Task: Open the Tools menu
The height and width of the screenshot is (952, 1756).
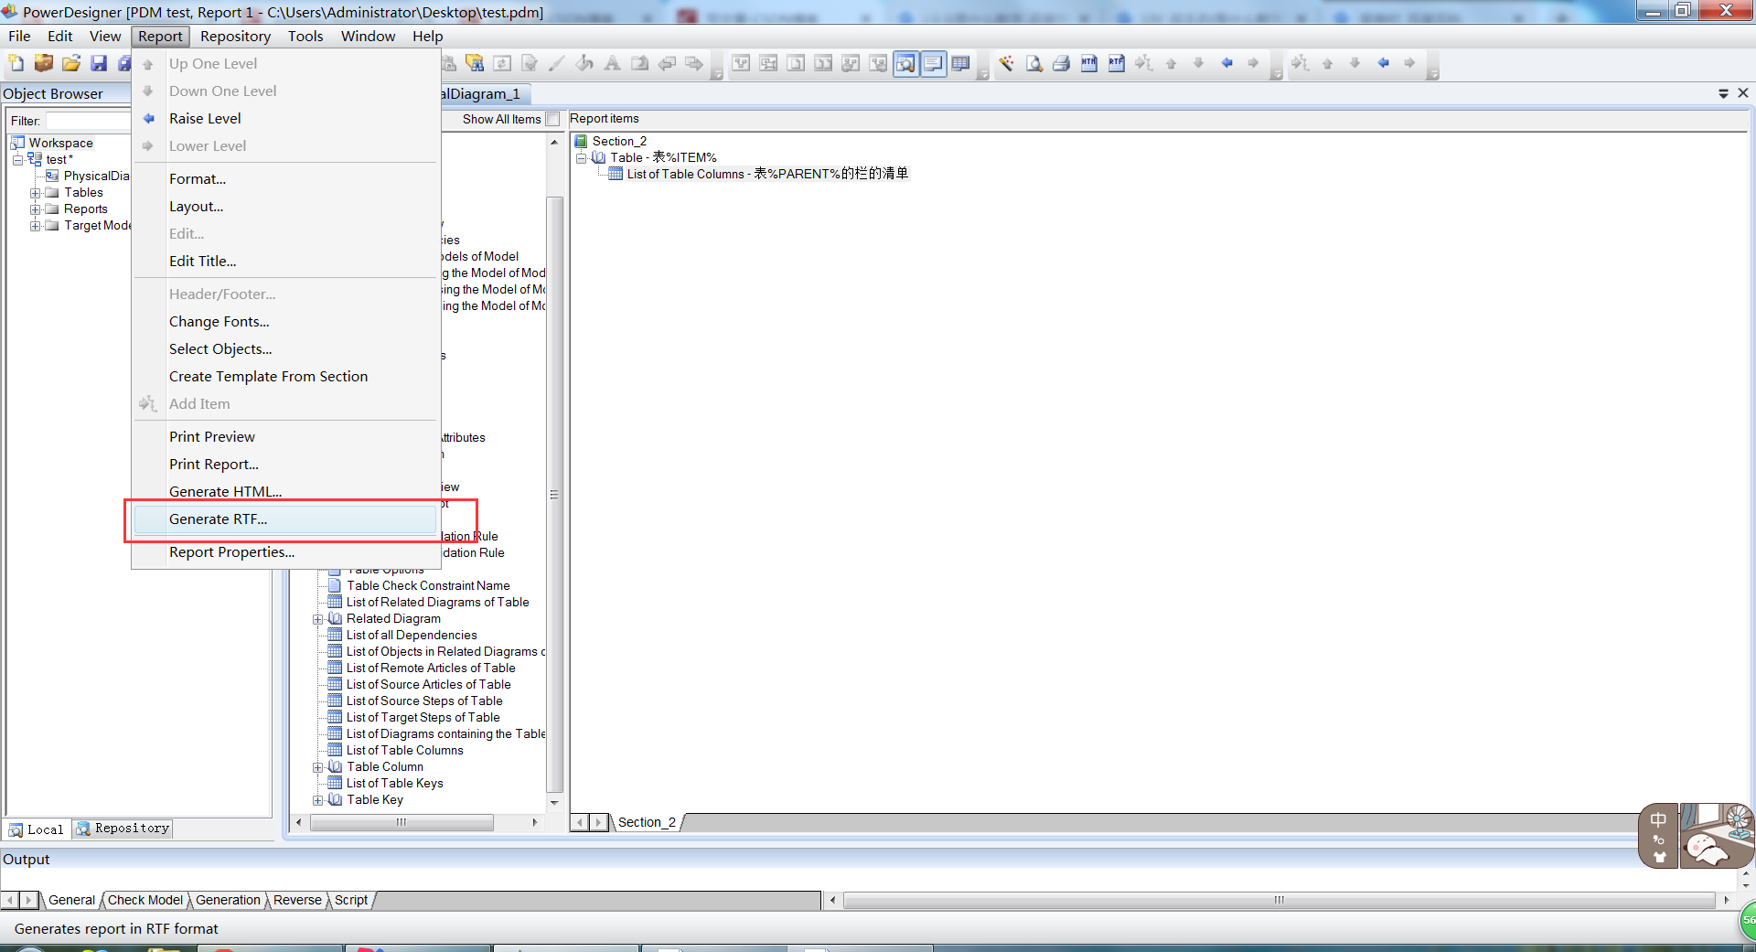Action: point(305,36)
